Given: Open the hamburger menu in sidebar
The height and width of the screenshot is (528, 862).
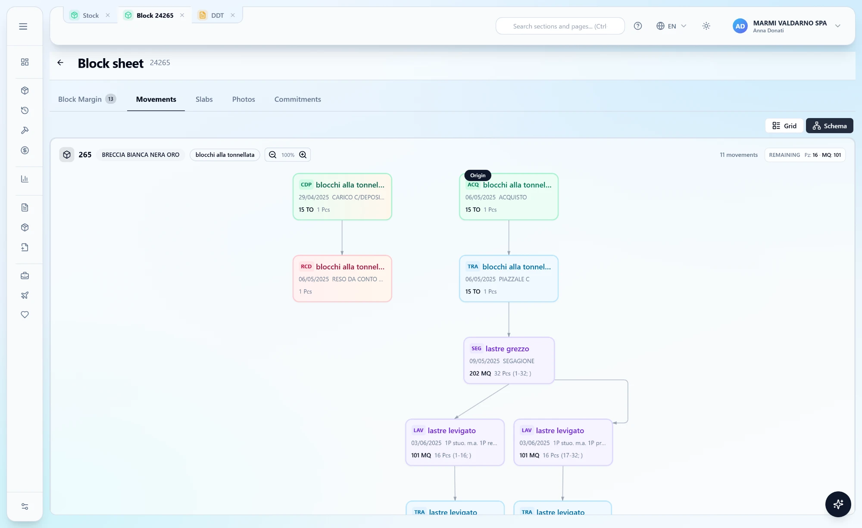Looking at the screenshot, I should 23,26.
